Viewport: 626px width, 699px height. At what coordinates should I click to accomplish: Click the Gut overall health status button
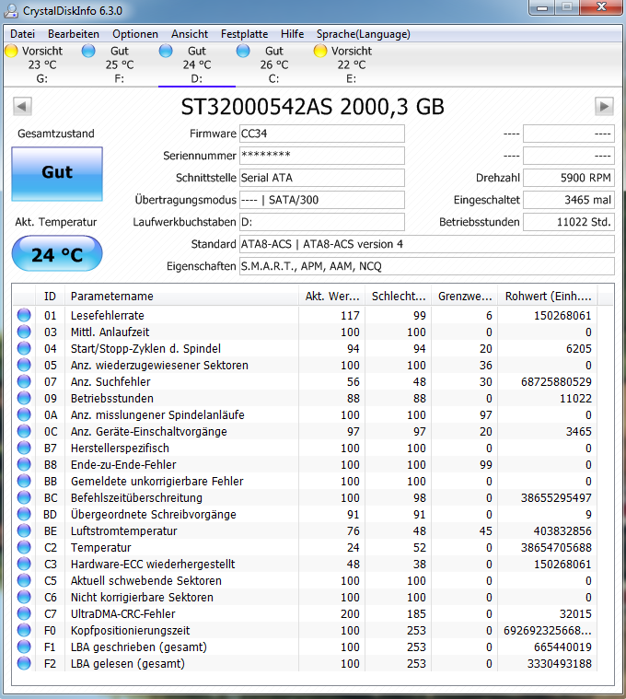(x=57, y=174)
